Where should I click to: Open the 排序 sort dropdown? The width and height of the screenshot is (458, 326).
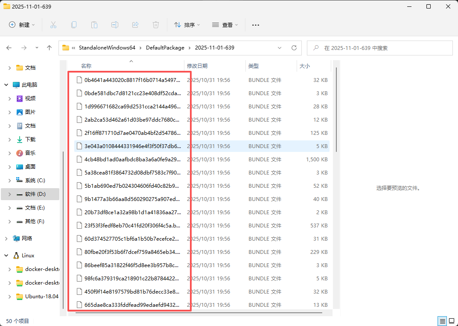tap(187, 25)
